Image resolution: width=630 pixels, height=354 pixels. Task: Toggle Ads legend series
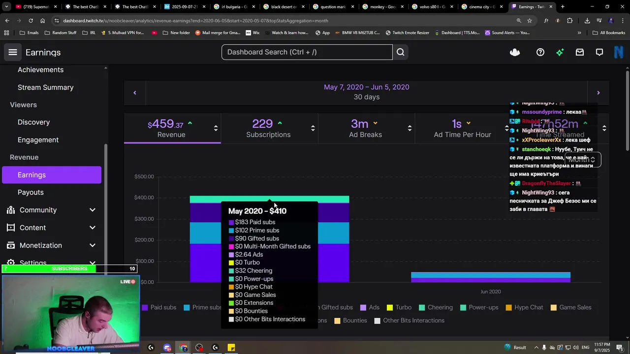click(x=370, y=307)
